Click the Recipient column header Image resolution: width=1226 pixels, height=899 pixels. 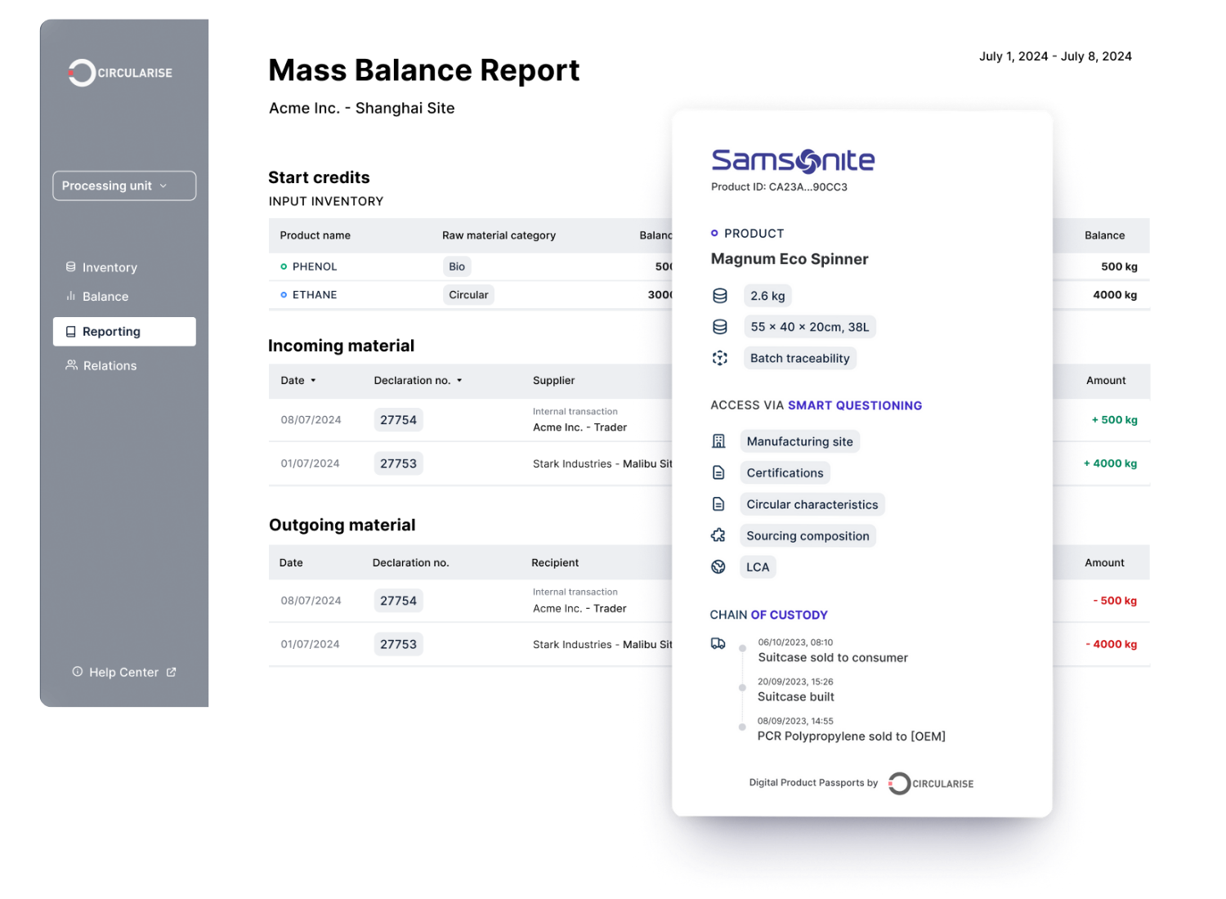[x=555, y=563]
